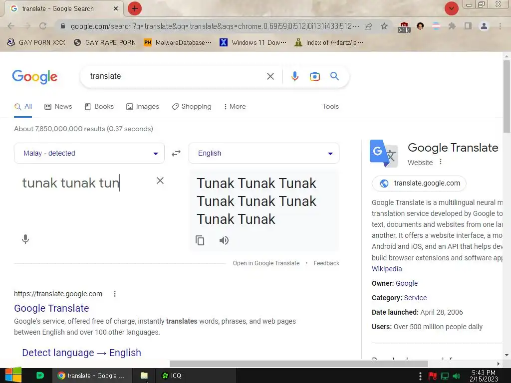Click the red tab search dropdown arrow
Screen dimensions: 511x383
point(451,8)
